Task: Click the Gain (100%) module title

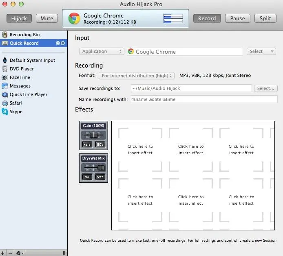Action: coord(93,126)
